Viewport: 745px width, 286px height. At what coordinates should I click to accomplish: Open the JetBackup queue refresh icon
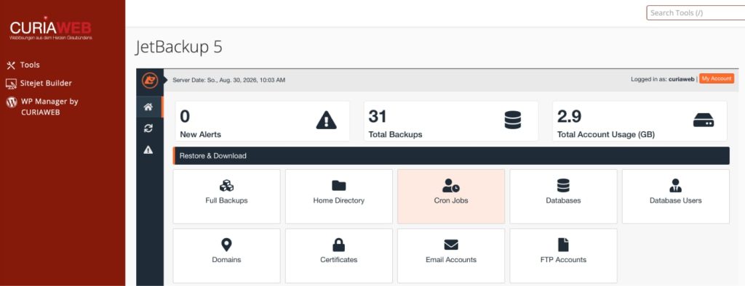pos(148,128)
